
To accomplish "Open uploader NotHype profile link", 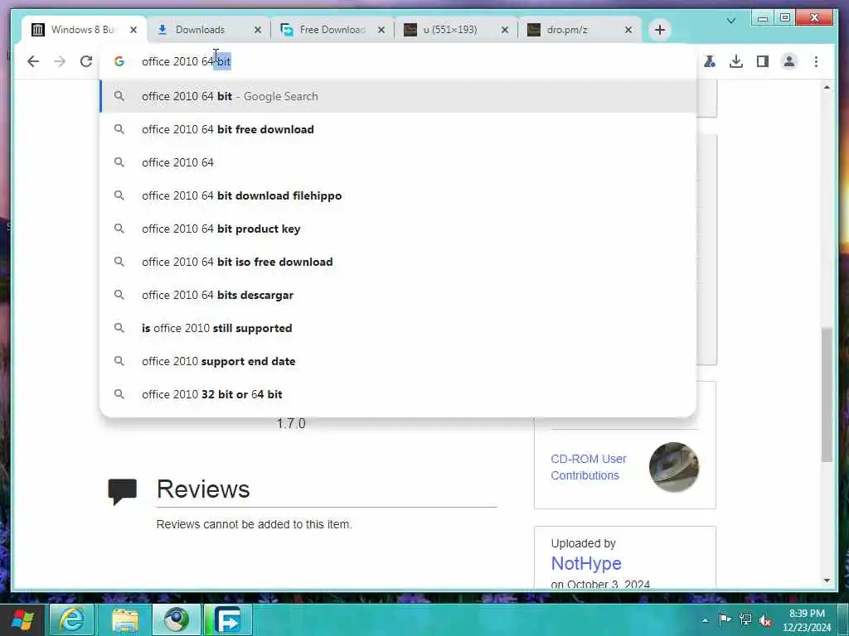I will (586, 563).
